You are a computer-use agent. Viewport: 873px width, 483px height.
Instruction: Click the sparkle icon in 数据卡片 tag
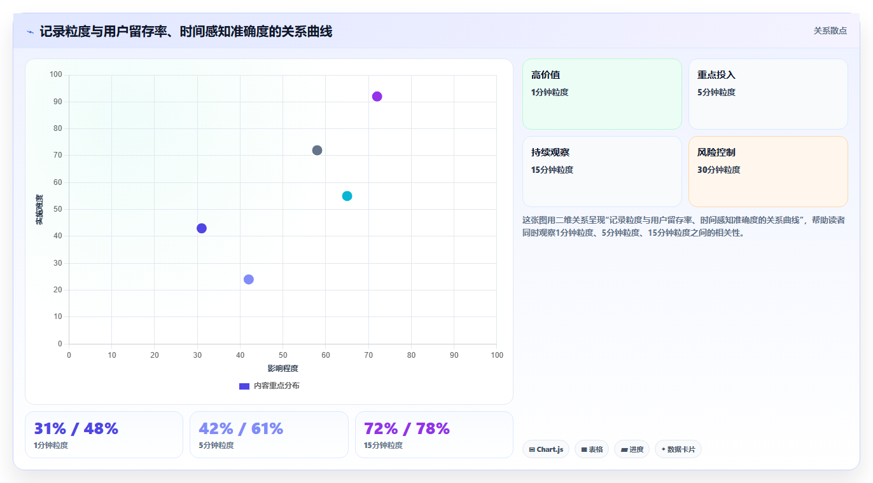[664, 449]
